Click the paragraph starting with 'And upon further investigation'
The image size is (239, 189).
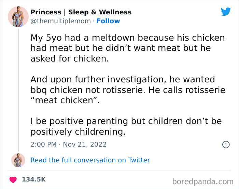(127, 90)
